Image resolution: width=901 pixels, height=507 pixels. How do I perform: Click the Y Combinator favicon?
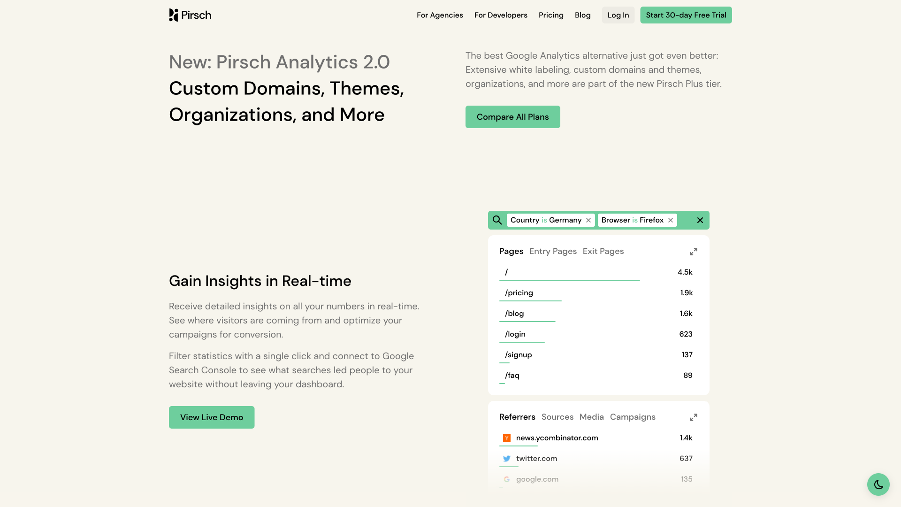point(507,438)
